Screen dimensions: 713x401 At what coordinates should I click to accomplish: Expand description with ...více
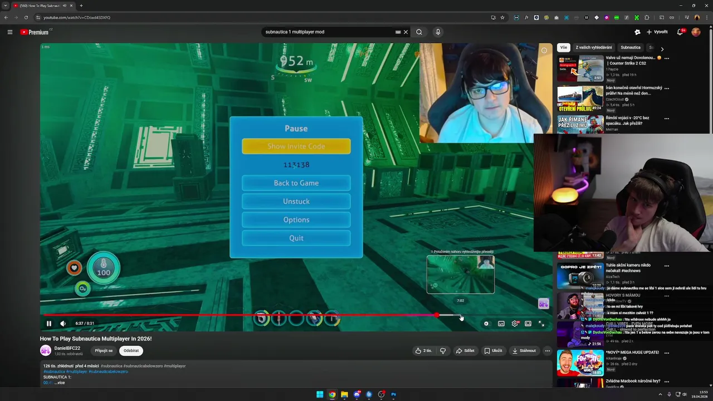(x=60, y=383)
